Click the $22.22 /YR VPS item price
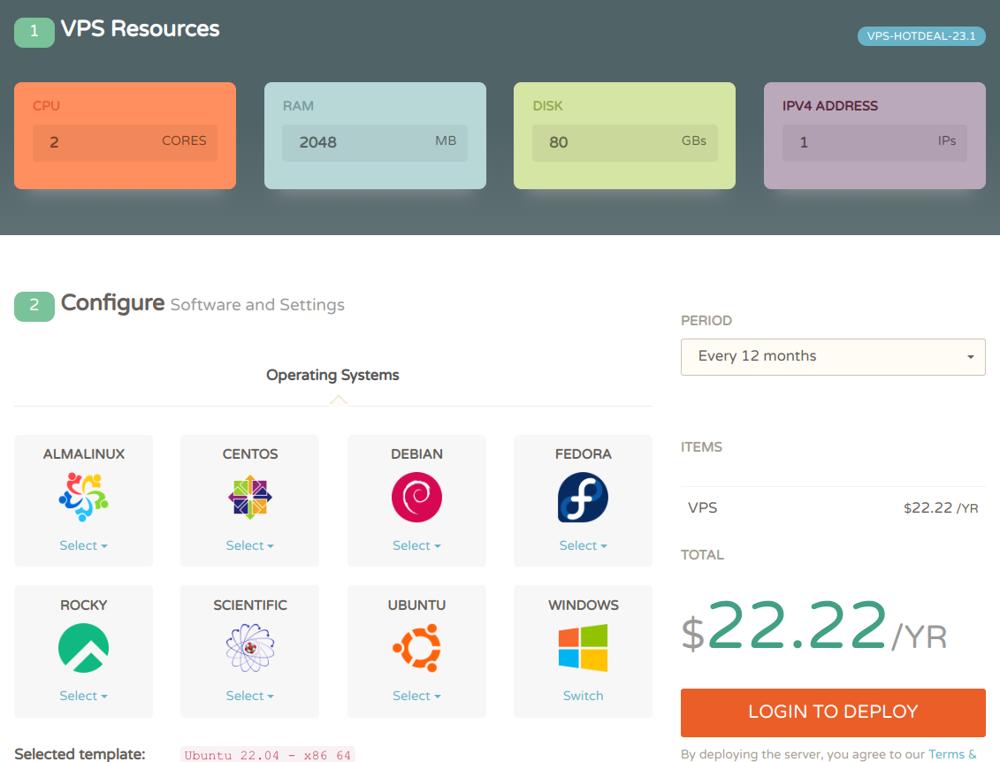Screen dimensions: 1000x762 point(941,508)
